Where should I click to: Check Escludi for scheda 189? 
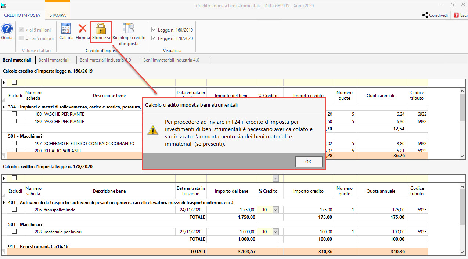click(14, 121)
